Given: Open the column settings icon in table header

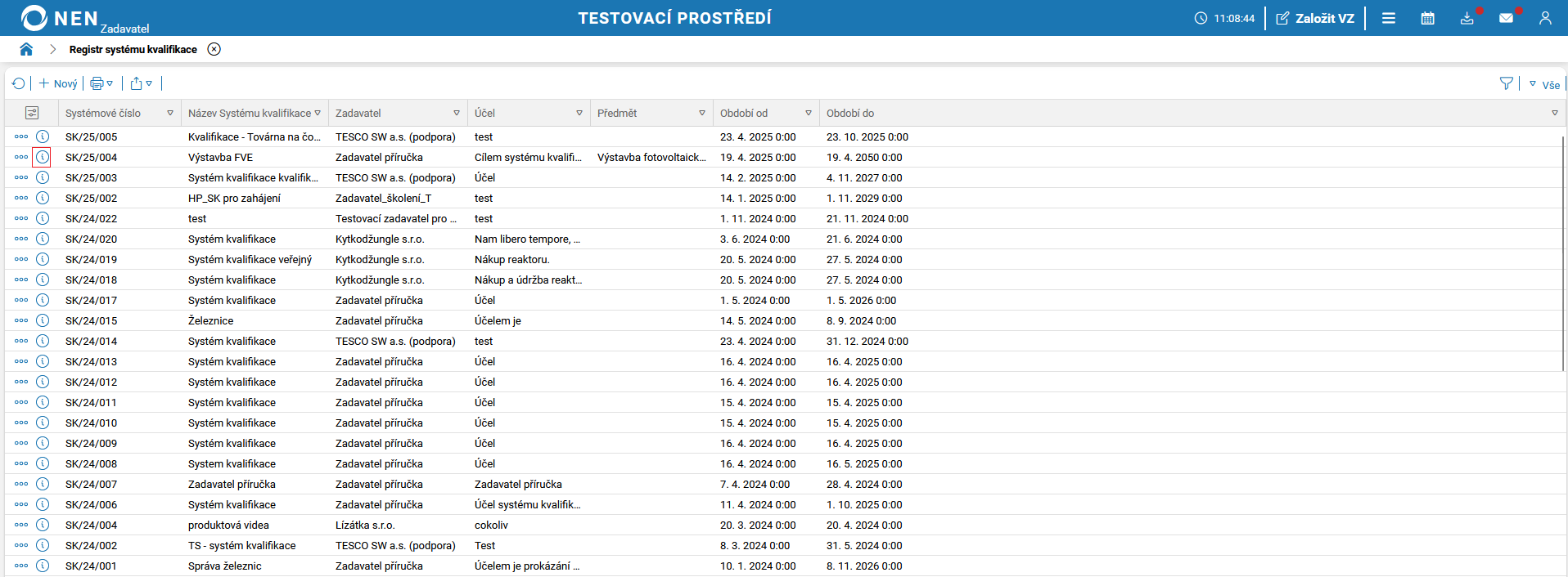Looking at the screenshot, I should [32, 113].
